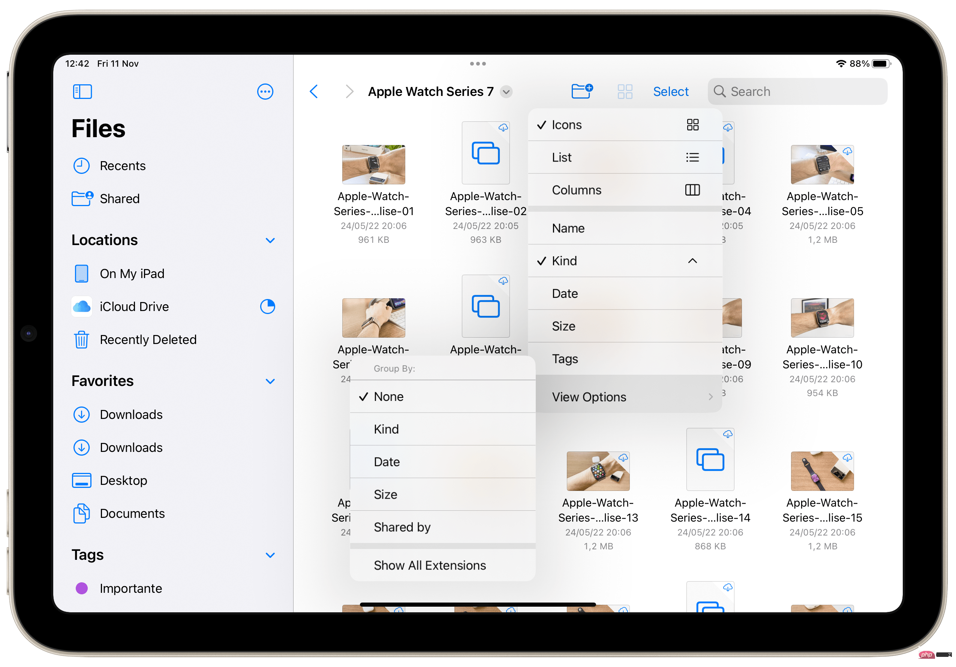Click the Search bar icon
The image size is (956, 667).
pyautogui.click(x=722, y=91)
